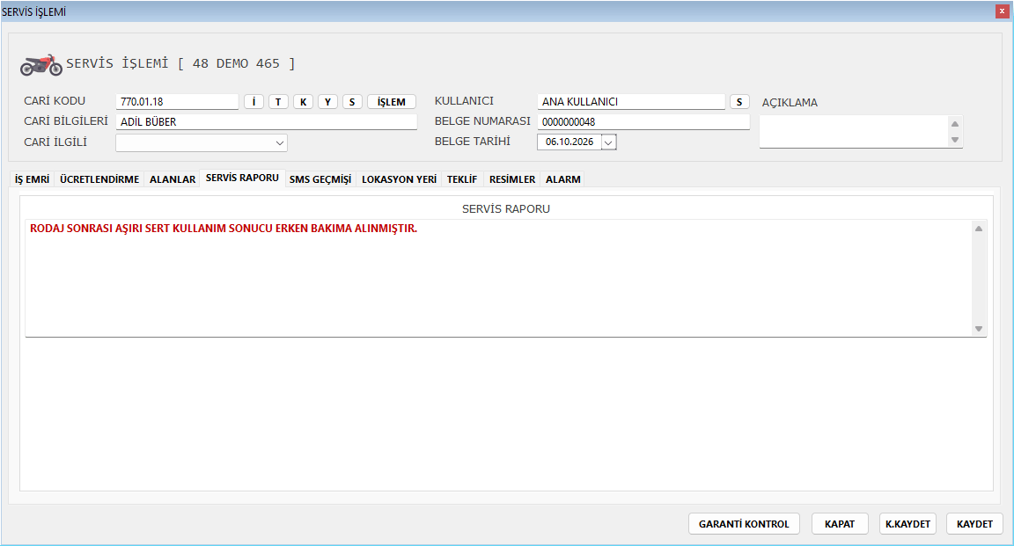Click the K.KAYDET button
Viewport: 1014px width, 546px height.
908,523
